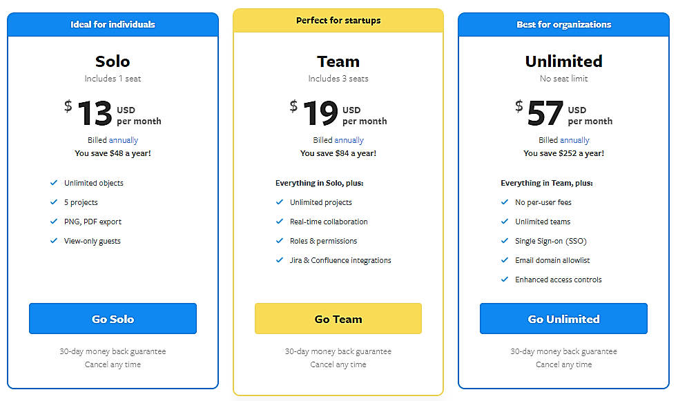The width and height of the screenshot is (678, 401).
Task: Click the Go Unlimited button
Action: (563, 318)
